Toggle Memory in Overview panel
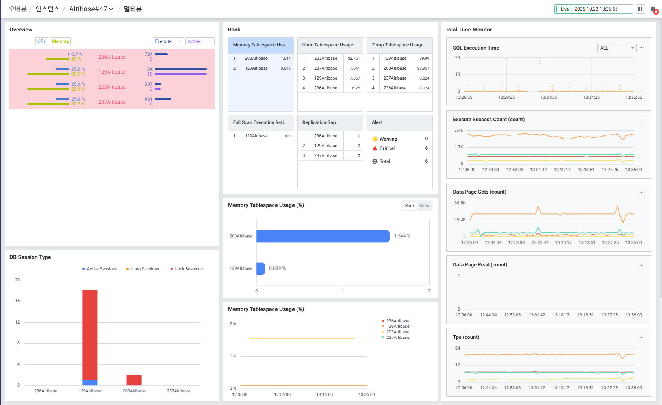This screenshot has width=662, height=405. coord(60,41)
